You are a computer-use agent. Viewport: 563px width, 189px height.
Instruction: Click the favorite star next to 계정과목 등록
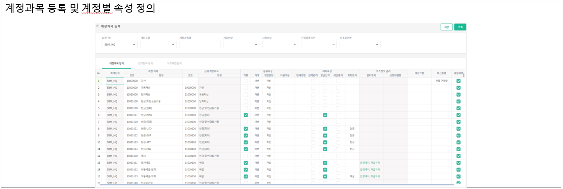[97, 27]
